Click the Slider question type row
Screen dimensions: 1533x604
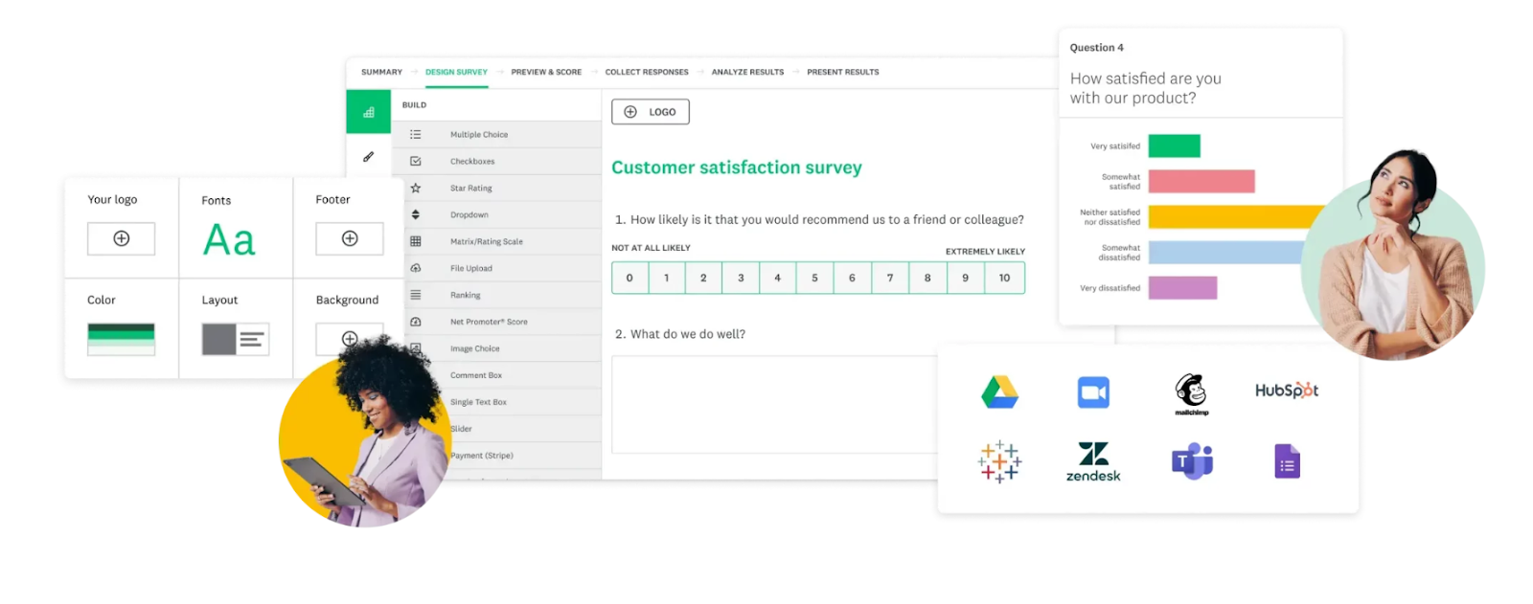[496, 429]
